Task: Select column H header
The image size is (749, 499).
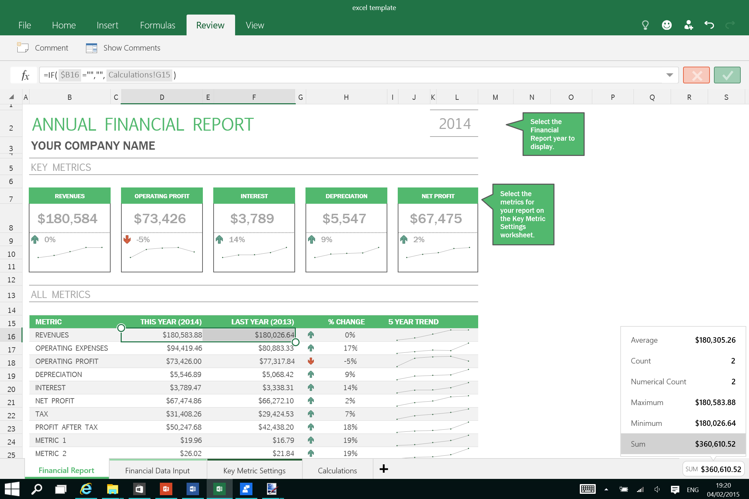Action: point(346,97)
